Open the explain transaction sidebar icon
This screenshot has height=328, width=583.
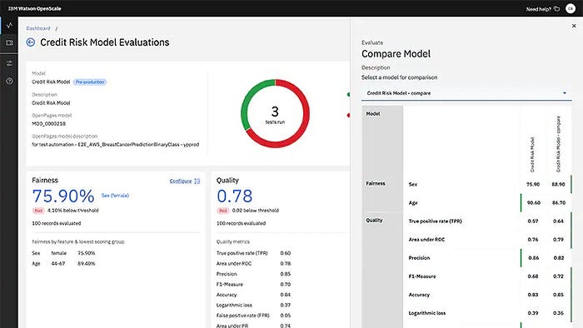point(9,43)
